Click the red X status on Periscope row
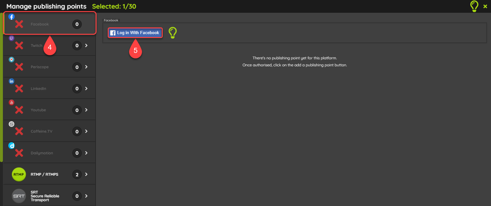Viewport: 491px width, 206px height. (x=19, y=67)
